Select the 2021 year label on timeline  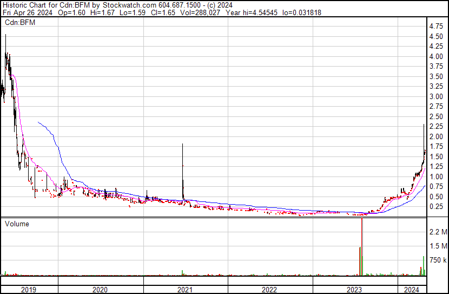pos(186,290)
